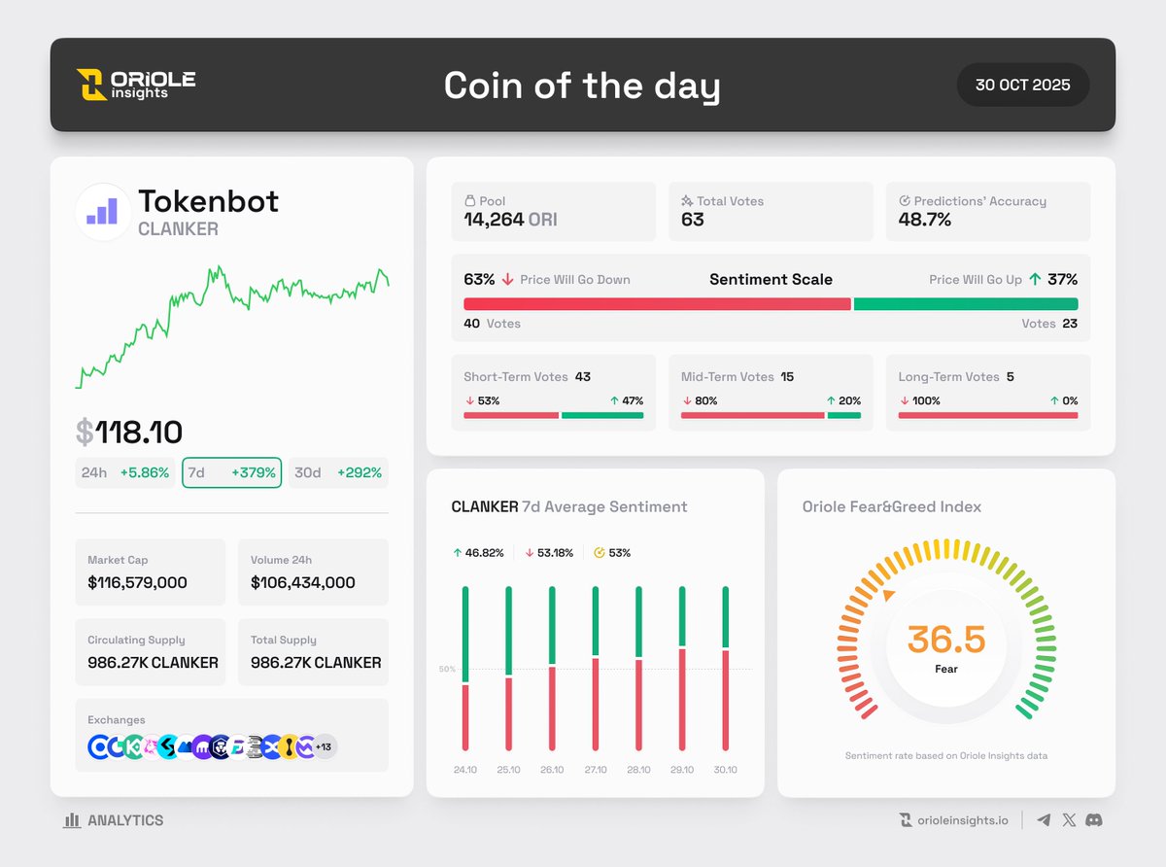The width and height of the screenshot is (1166, 867).
Task: Select the 7d price change tab
Action: pos(232,472)
